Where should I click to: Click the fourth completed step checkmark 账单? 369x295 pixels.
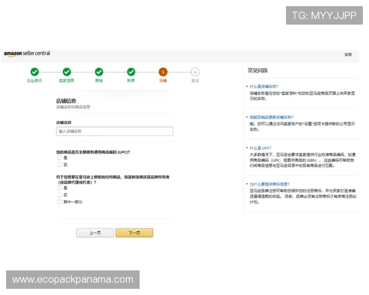coord(131,72)
